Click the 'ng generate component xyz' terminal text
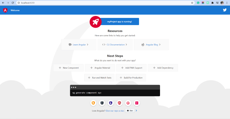 point(87,93)
